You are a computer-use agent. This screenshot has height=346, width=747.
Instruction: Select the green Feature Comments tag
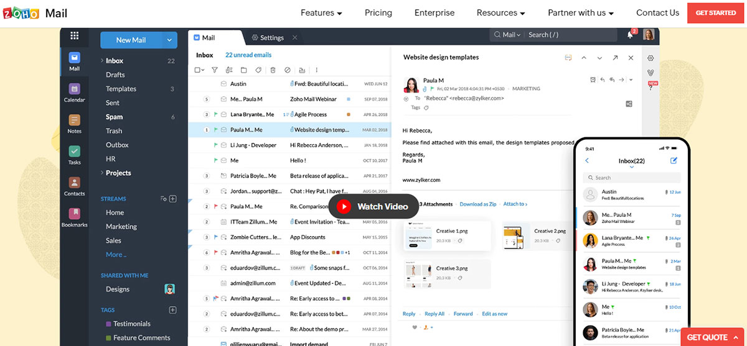coord(138,337)
